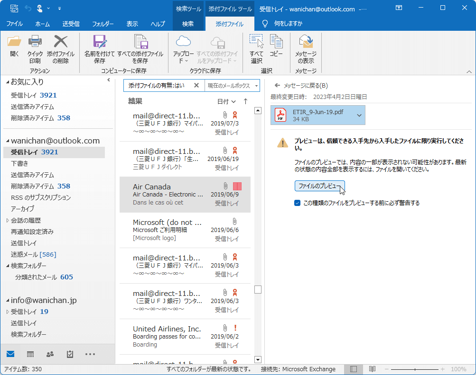Click the ファイルのプレビュー button

pyautogui.click(x=320, y=186)
